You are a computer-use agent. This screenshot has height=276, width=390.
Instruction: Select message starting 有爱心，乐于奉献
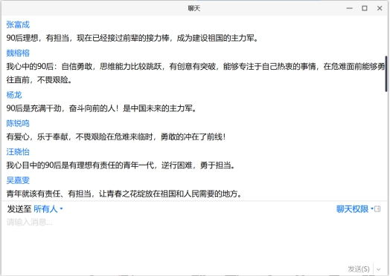(116, 137)
